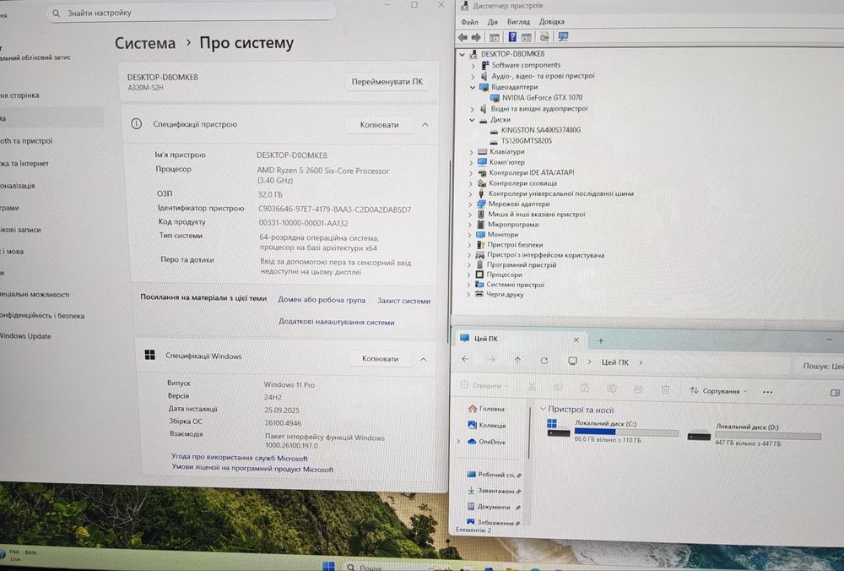Expand the Монітори node

469,235
